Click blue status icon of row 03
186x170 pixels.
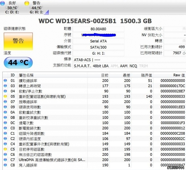5,86
